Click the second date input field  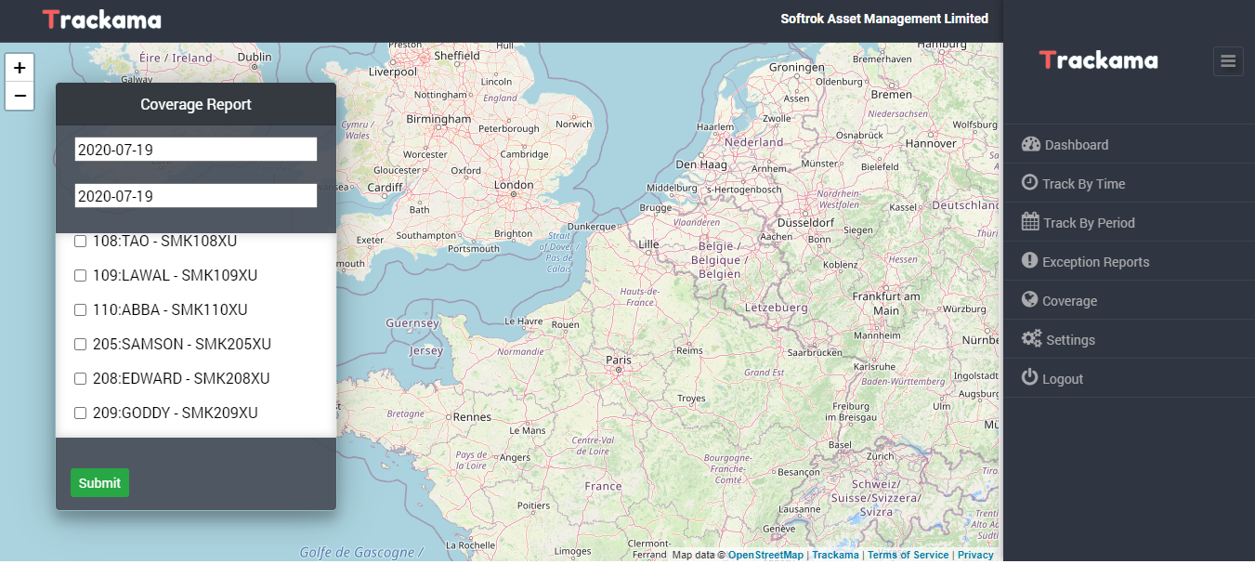coord(196,196)
